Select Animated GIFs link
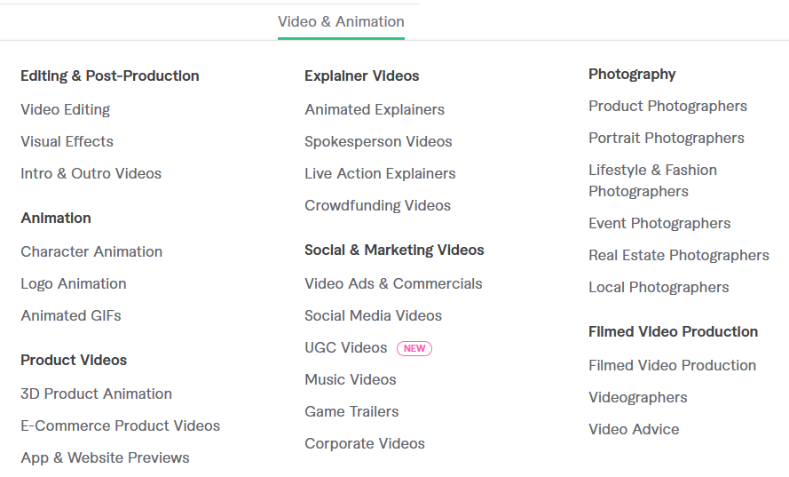Image resolution: width=789 pixels, height=477 pixels. pyautogui.click(x=71, y=315)
